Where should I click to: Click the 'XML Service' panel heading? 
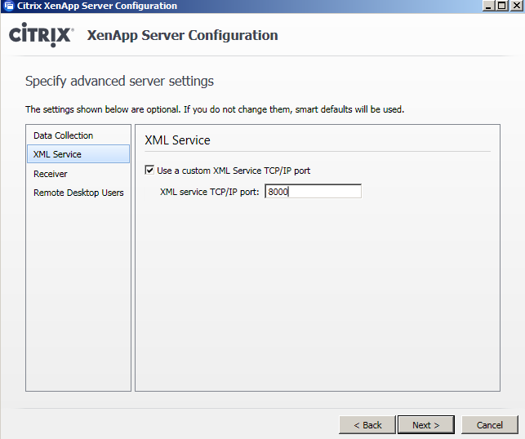(x=177, y=140)
